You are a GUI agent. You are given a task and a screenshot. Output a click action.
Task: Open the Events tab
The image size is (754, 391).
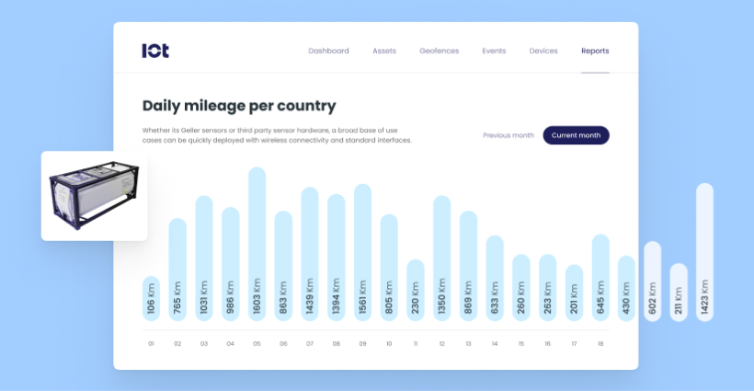494,51
